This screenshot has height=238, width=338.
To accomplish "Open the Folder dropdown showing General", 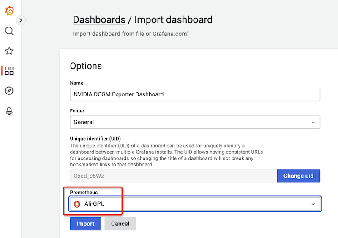I will point(195,122).
